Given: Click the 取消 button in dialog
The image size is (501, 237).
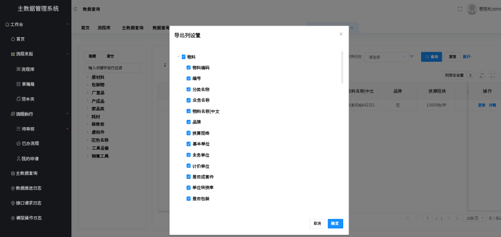Looking at the screenshot, I should tap(317, 224).
